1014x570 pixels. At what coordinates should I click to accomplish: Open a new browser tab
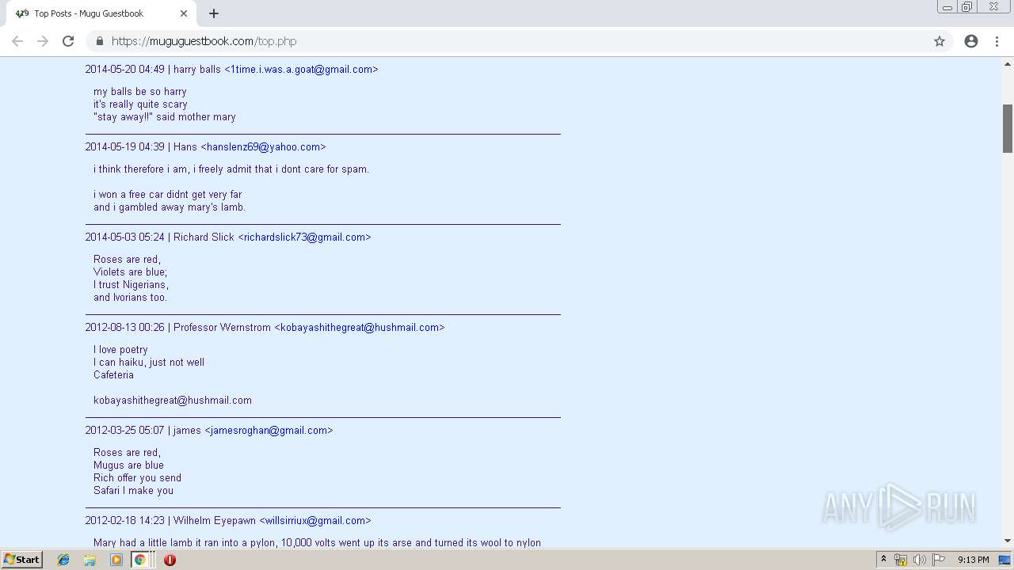[214, 13]
